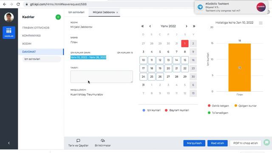Open Biriktirmalar attachments upload
Screen dimensions: 272x153
click(103, 143)
